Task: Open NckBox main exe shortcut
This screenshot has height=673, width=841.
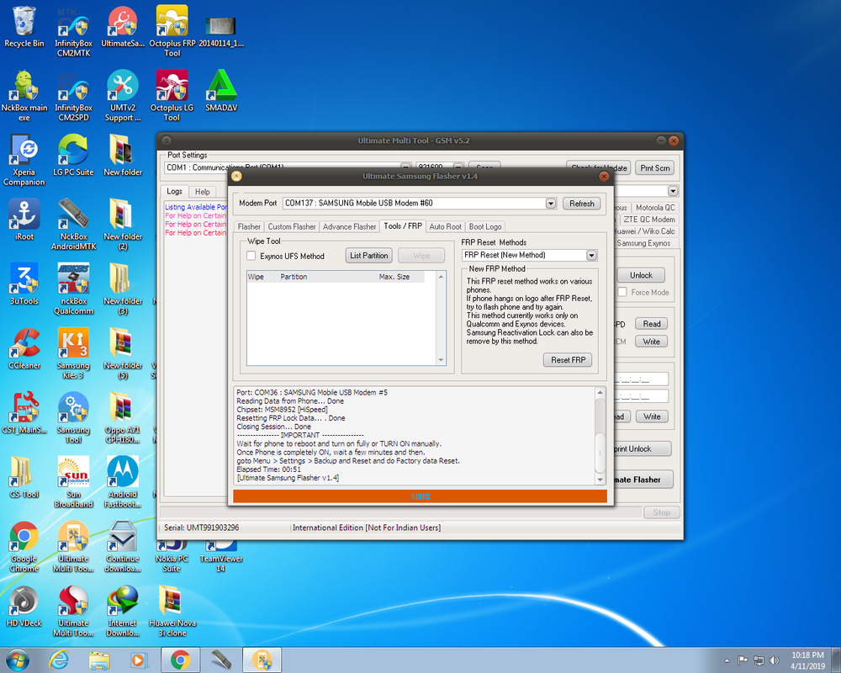Action: click(x=24, y=96)
